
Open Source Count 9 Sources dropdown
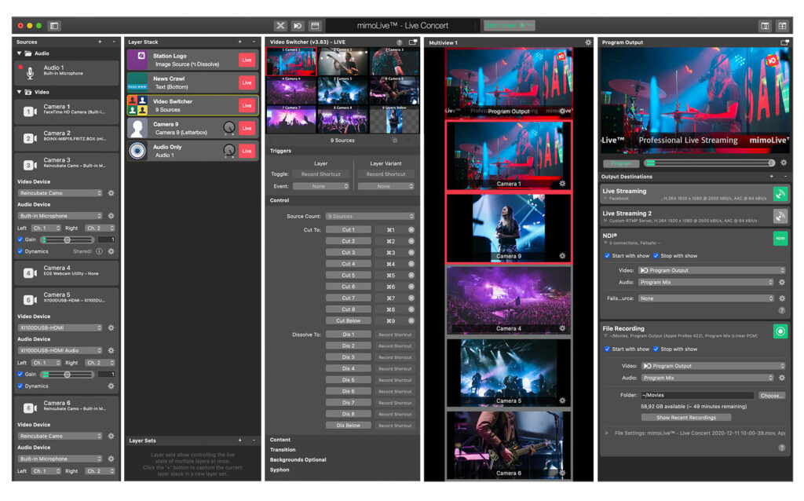click(x=370, y=217)
